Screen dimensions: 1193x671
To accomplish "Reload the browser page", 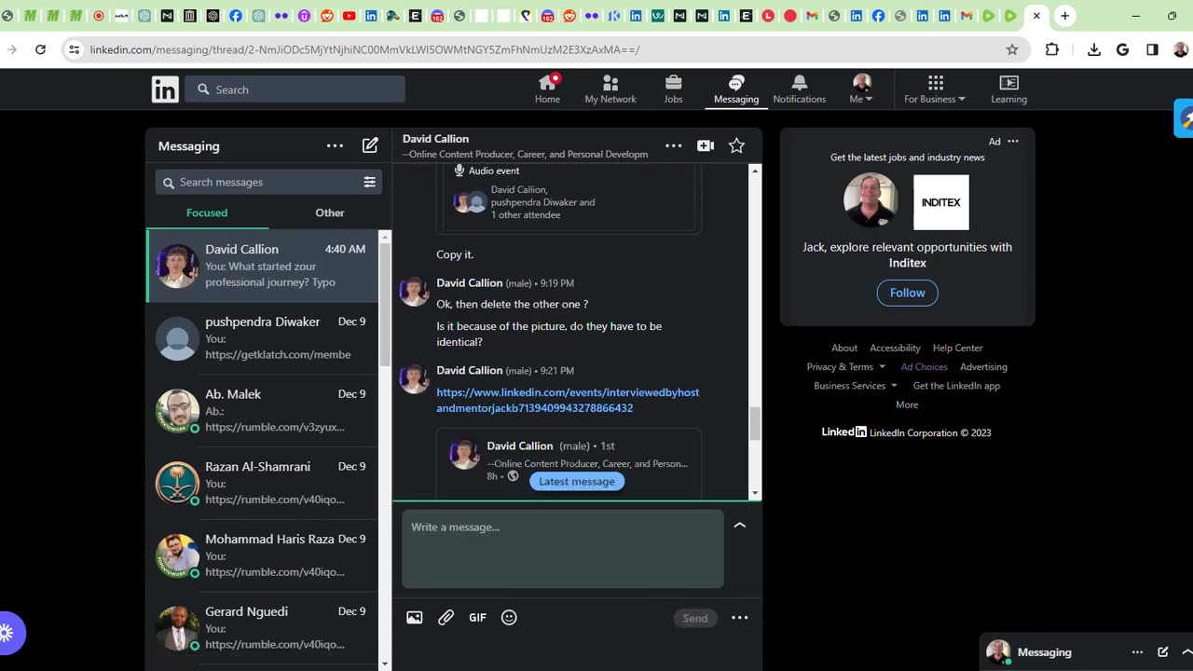I will 40,49.
